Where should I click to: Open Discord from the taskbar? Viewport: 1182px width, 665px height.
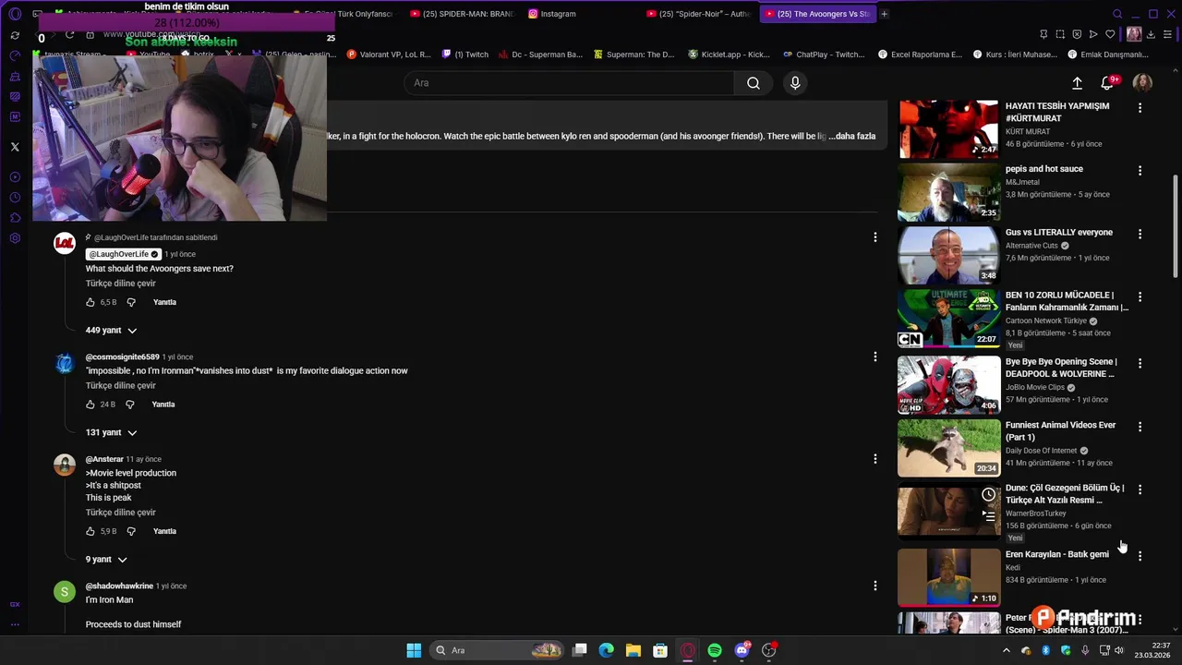pyautogui.click(x=742, y=650)
